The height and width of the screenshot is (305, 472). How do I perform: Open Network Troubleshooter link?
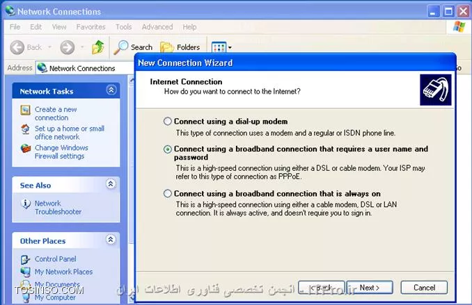point(58,207)
